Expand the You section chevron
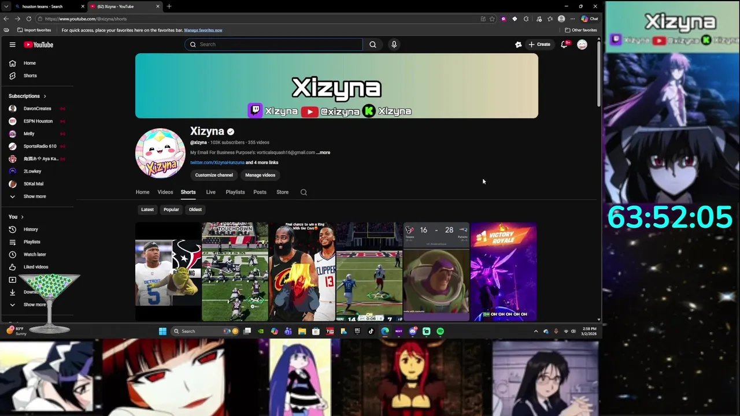Viewport: 740px width, 416px height. click(22, 217)
